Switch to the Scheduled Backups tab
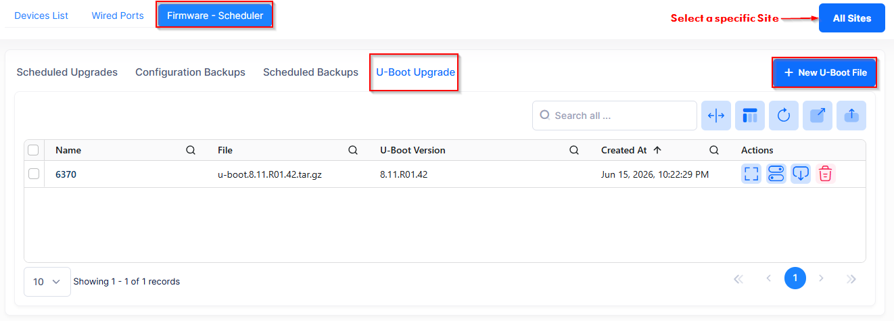The height and width of the screenshot is (321, 894). click(x=310, y=72)
